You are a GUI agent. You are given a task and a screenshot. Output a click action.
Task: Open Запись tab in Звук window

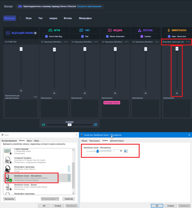22,140
